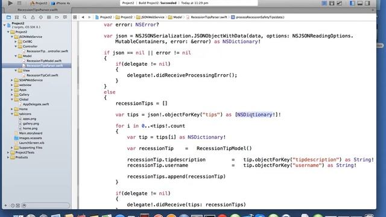Collapse the Project2 root project
Image resolution: width=386 pixels, height=217 pixels.
[x=4, y=25]
